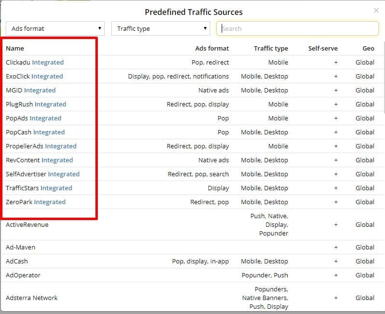Pick TrafficStars Integrated traffic source
Viewport: 385px width, 314px height.
(x=39, y=188)
